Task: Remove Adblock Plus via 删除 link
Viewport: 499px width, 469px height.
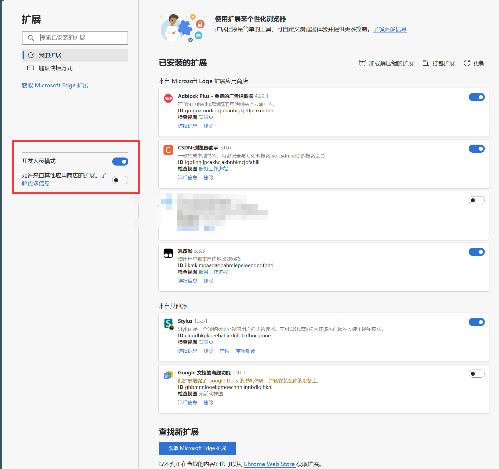Action: [209, 126]
